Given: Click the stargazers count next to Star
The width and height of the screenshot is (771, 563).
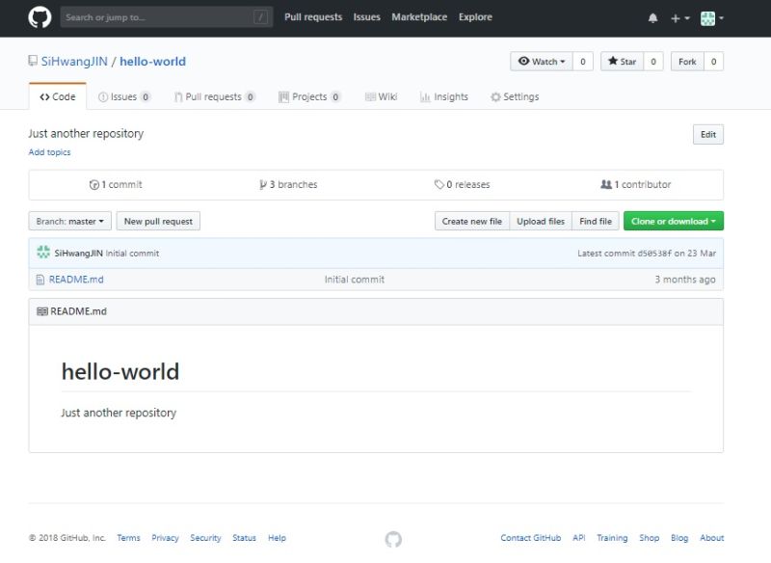Looking at the screenshot, I should tap(653, 62).
